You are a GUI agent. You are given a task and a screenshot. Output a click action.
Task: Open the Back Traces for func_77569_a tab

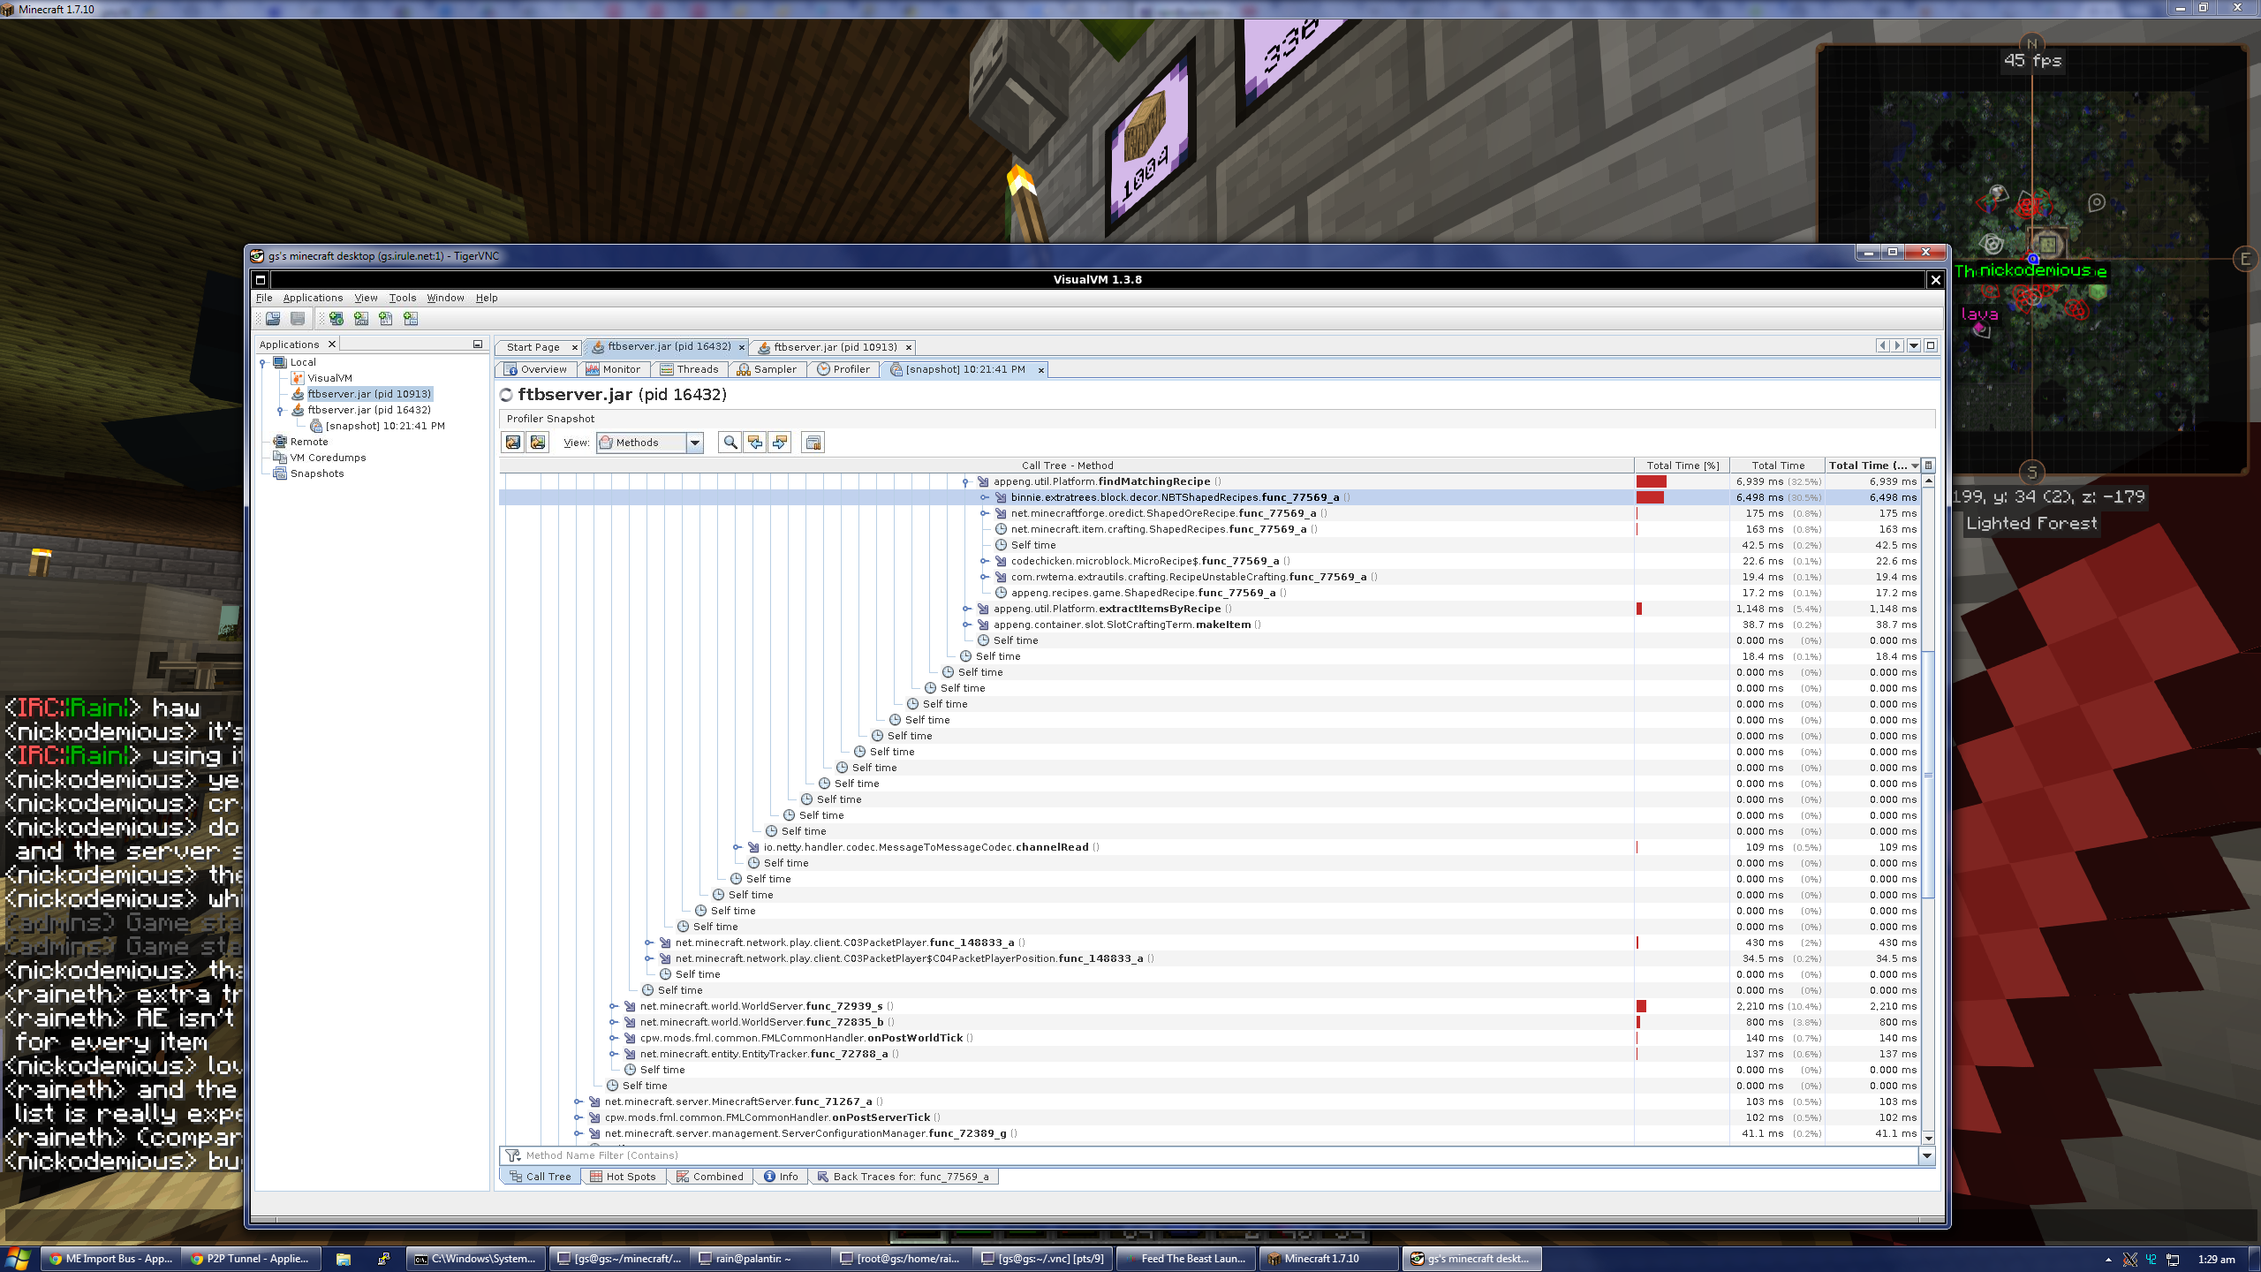click(904, 1177)
